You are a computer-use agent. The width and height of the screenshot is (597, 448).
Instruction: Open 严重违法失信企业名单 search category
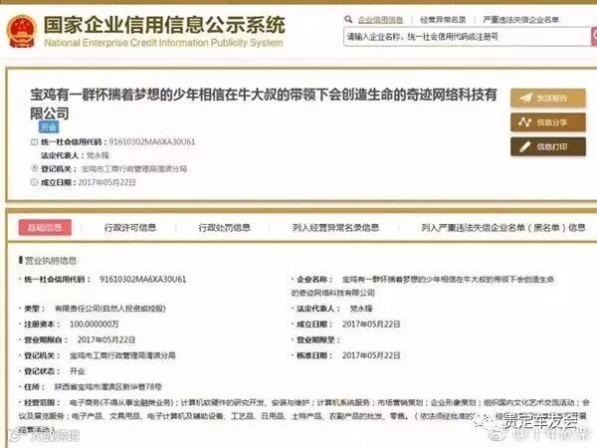(520, 20)
